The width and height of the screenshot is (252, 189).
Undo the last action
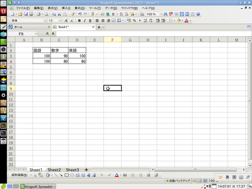tap(80, 14)
